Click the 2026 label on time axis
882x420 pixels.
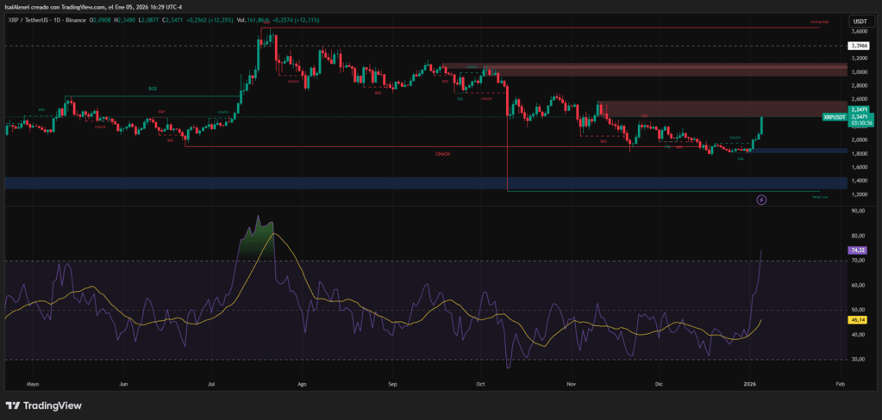[x=748, y=385]
